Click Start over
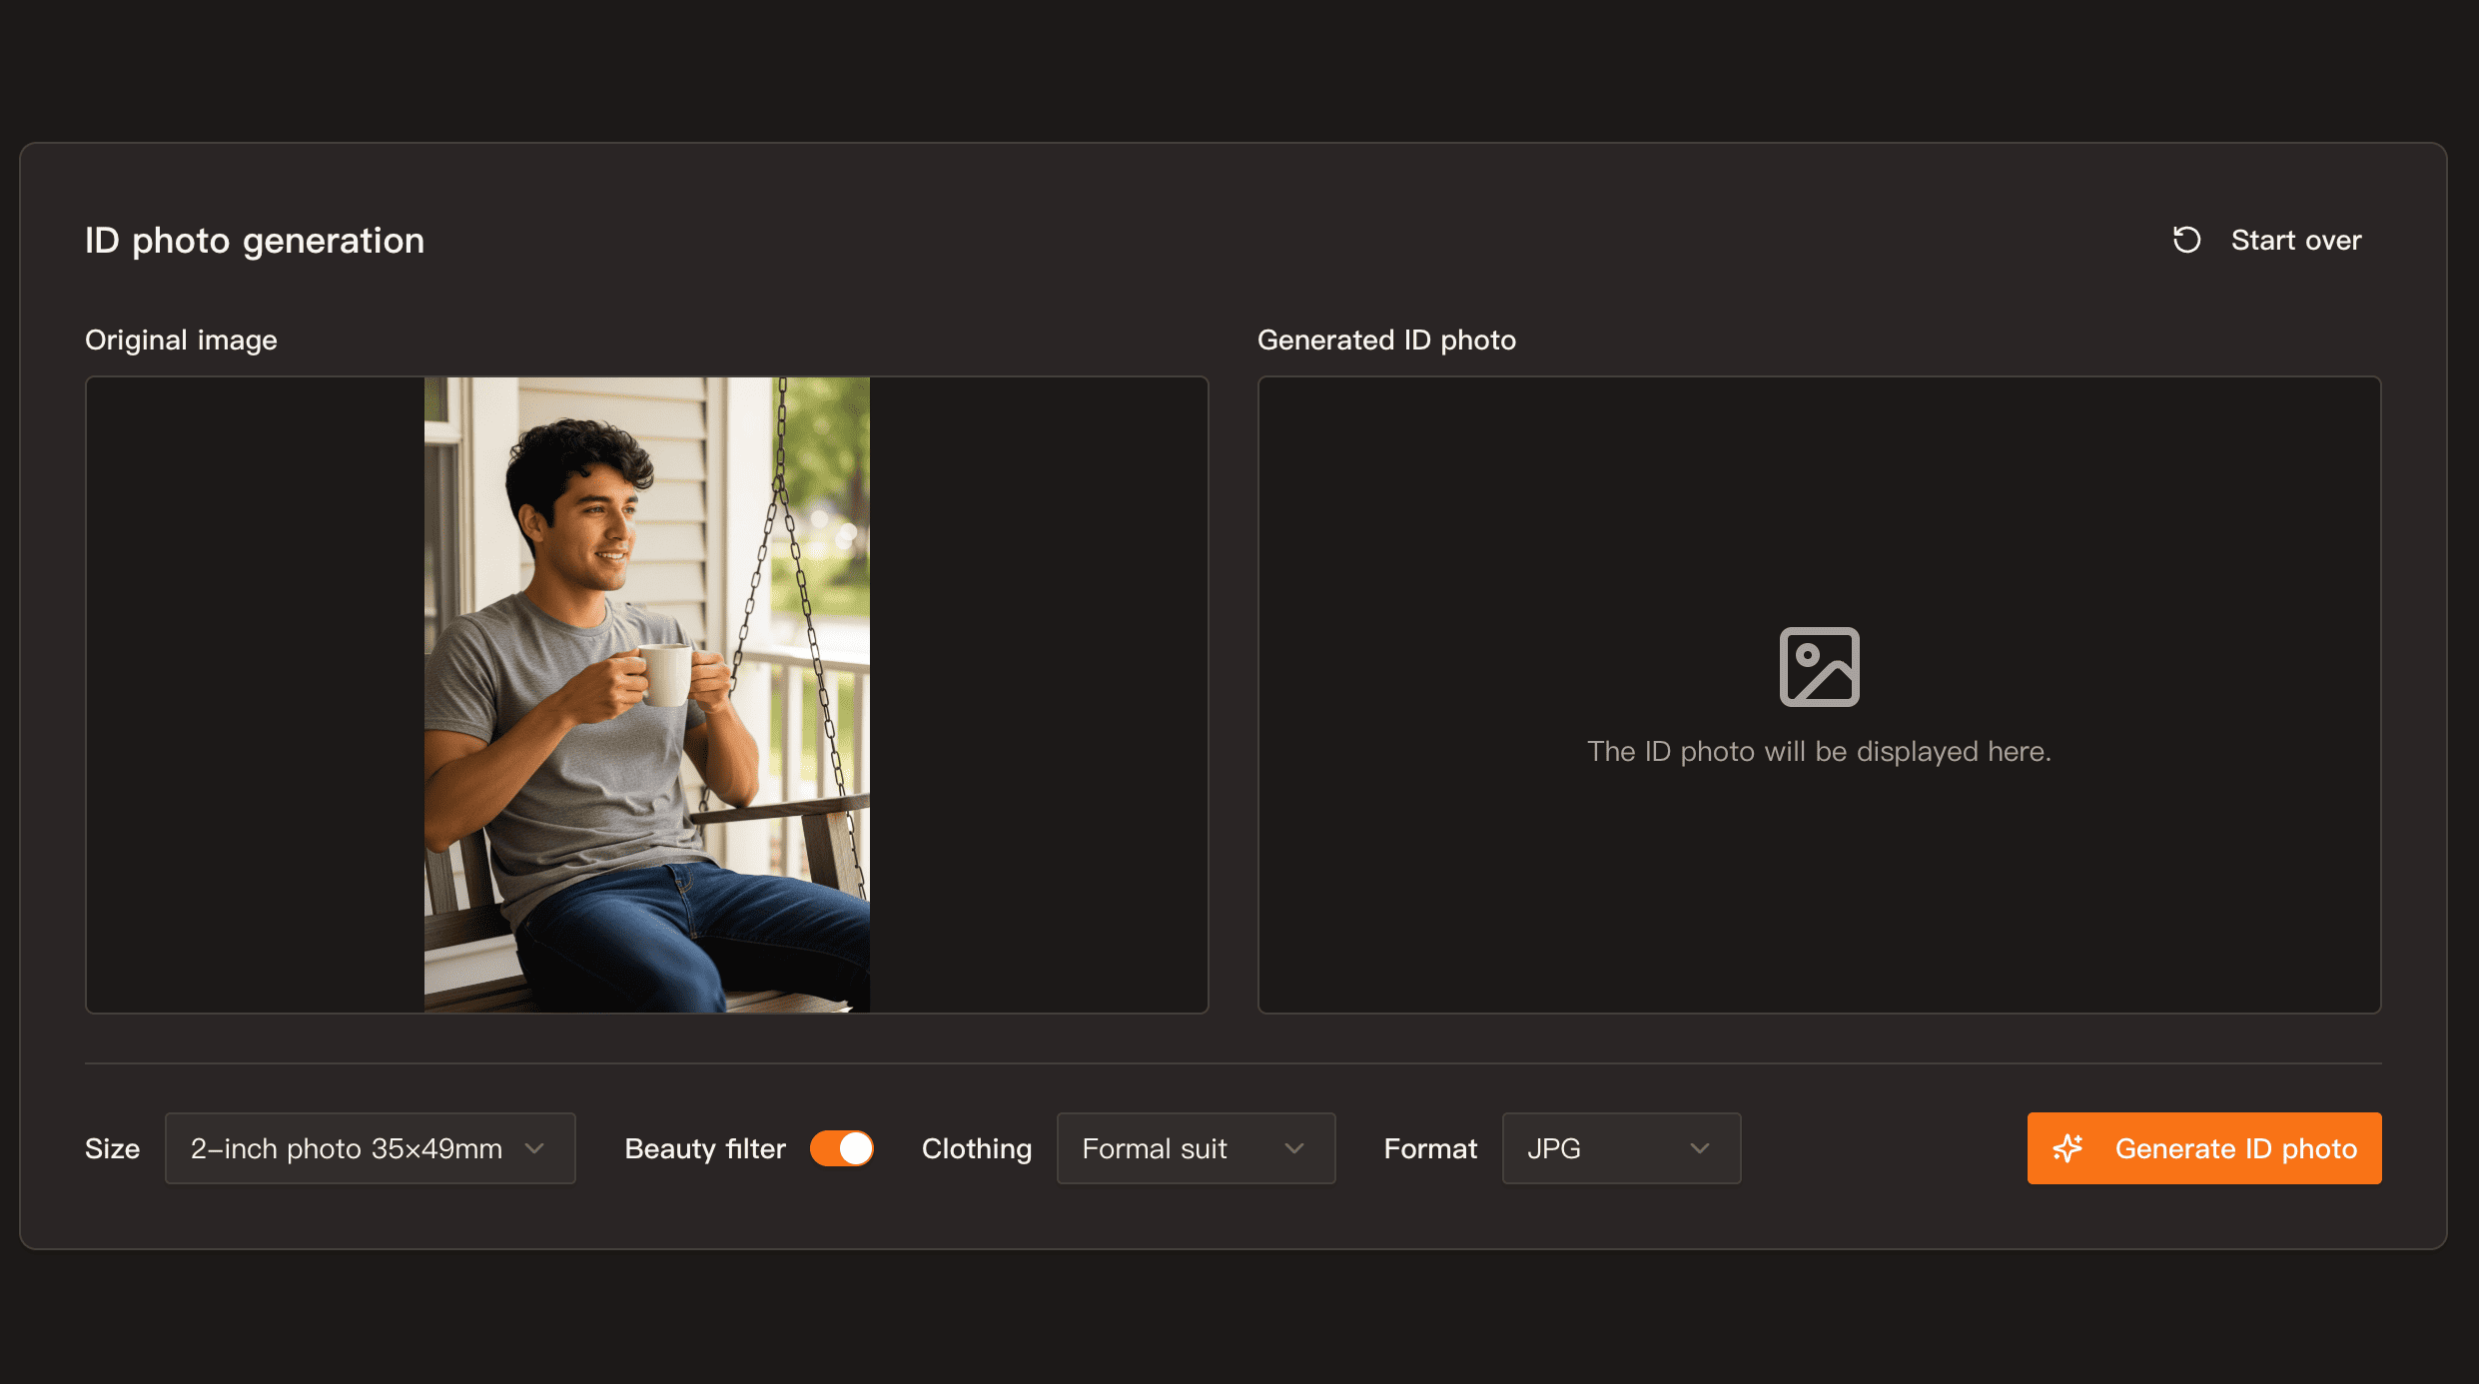The image size is (2479, 1384). [x=2296, y=240]
